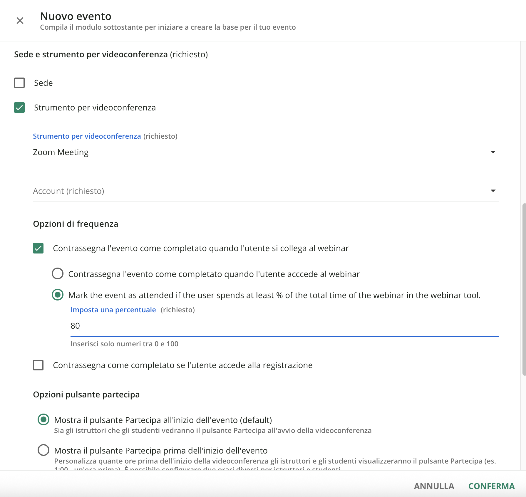Expand the Account dropdown arrow

click(493, 191)
